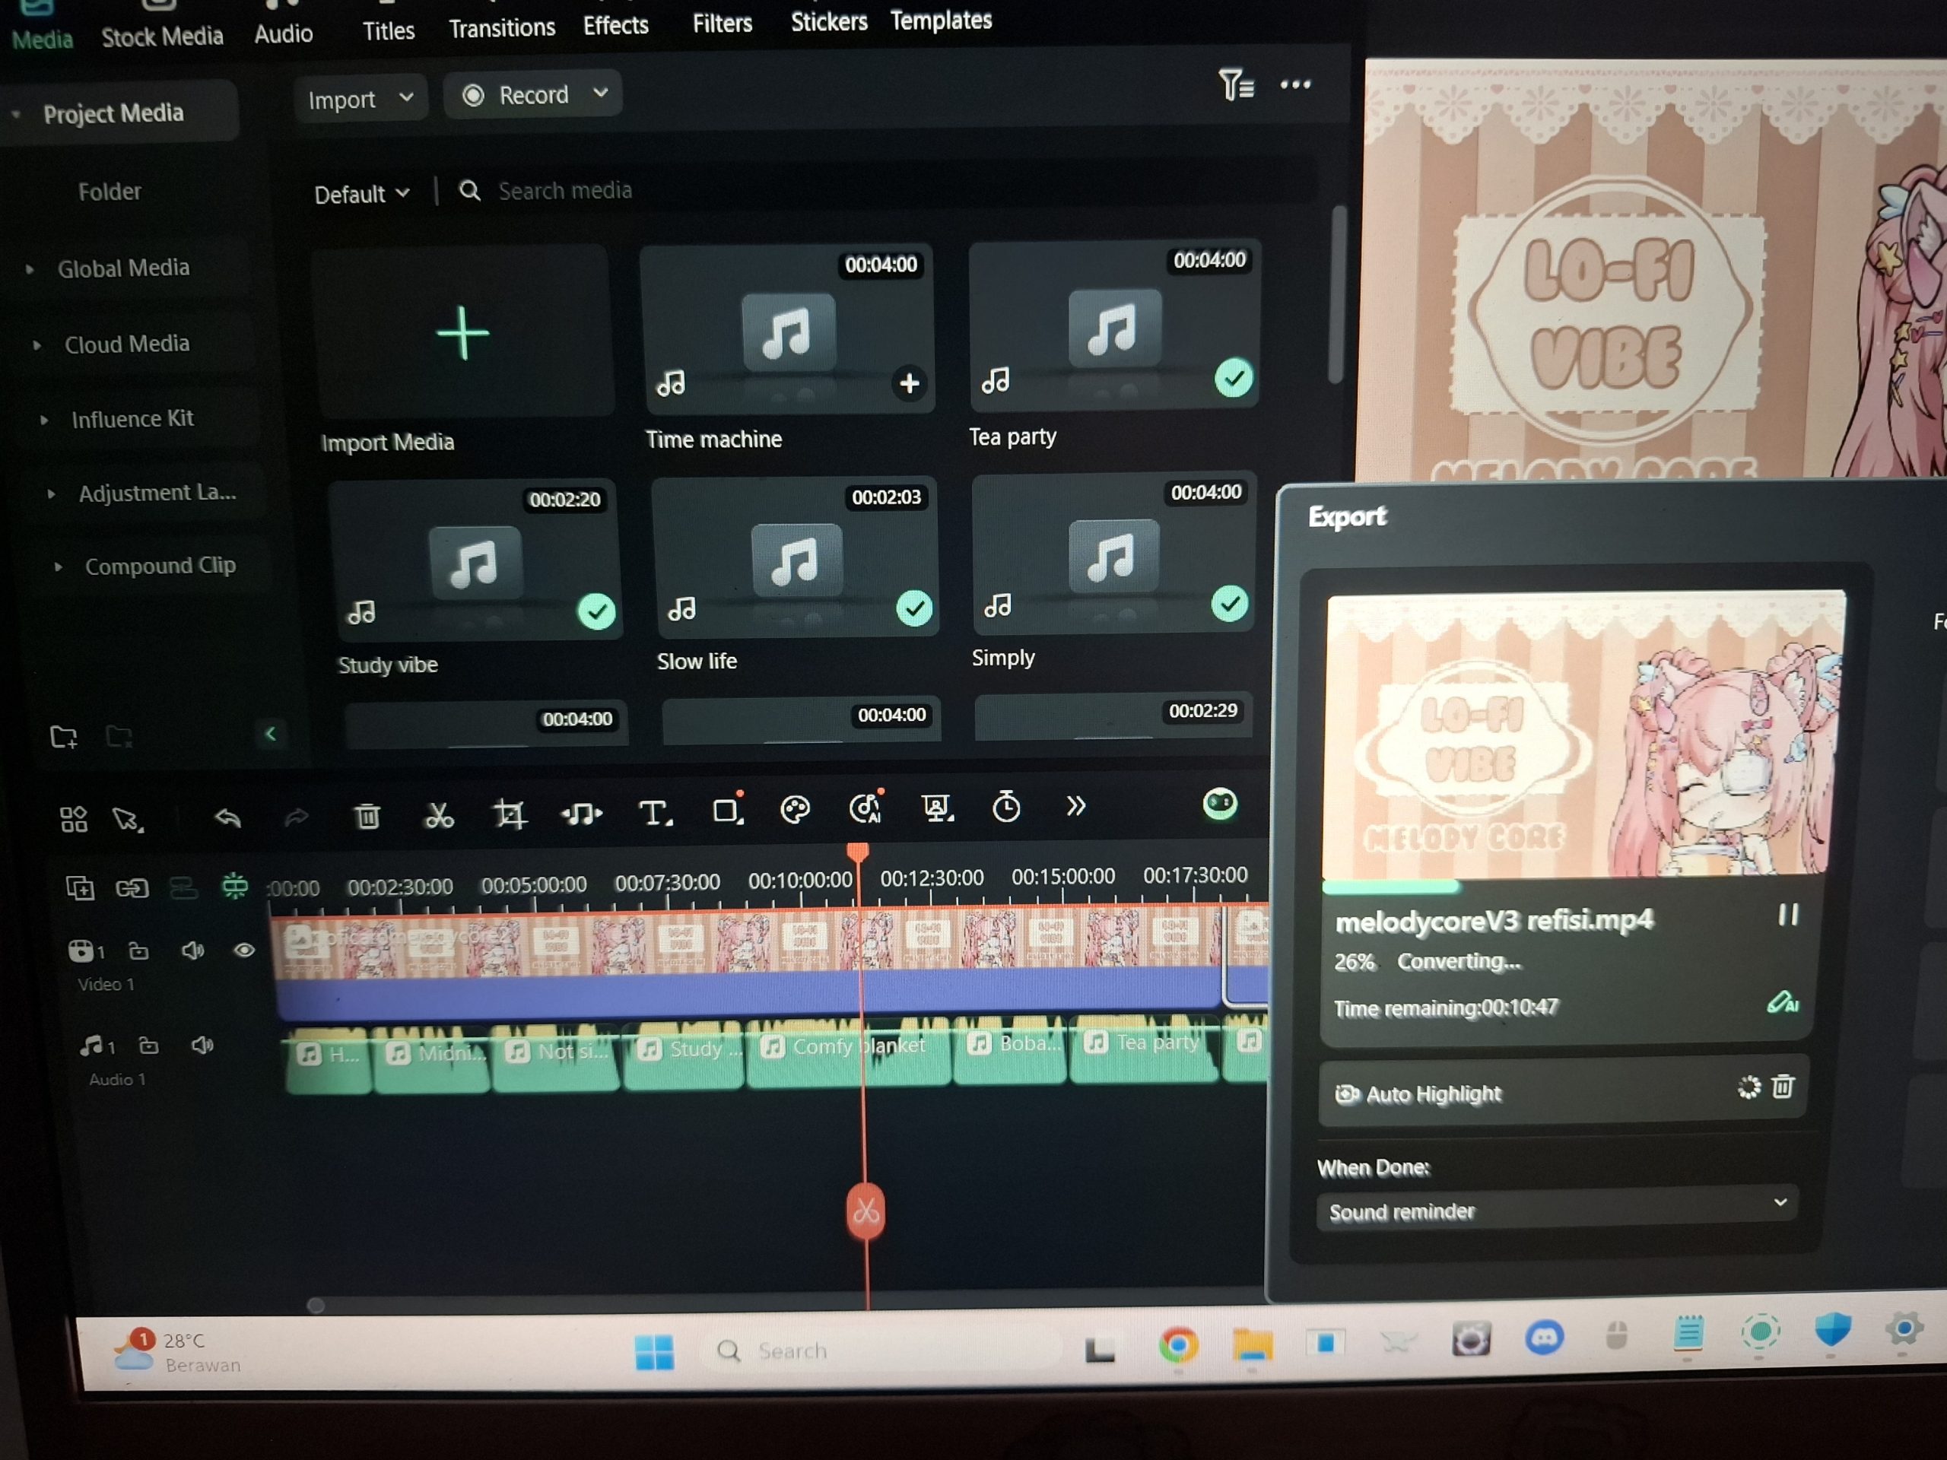Open the Stickers tab
The width and height of the screenshot is (1947, 1460).
[828, 21]
